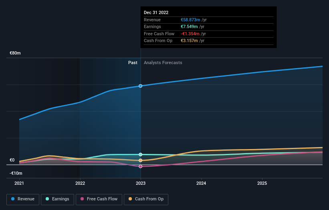
Task: Click the -€10m y-axis label
Action: click(x=16, y=173)
